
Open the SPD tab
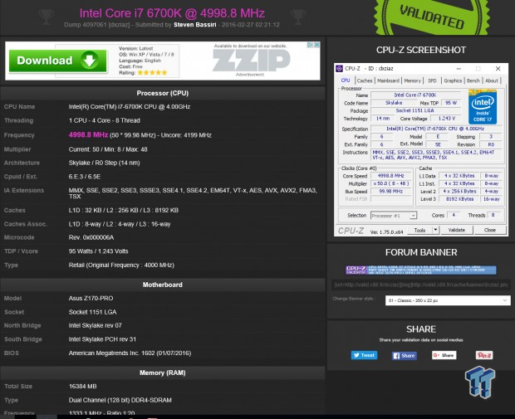(432, 80)
